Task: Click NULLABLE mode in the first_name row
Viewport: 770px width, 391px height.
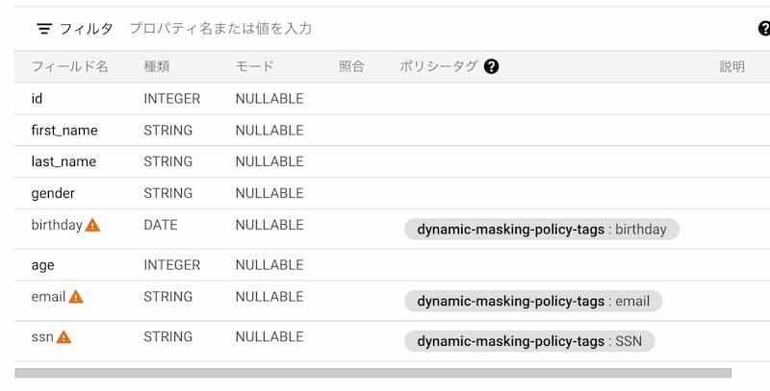Action: tap(269, 131)
